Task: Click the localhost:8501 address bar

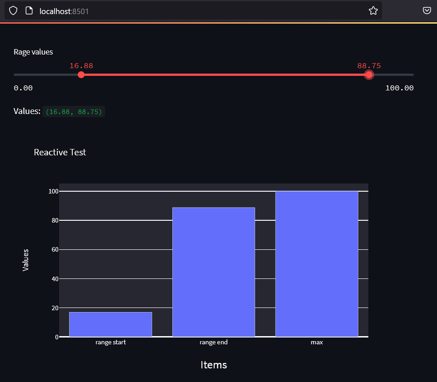Action: (x=182, y=10)
